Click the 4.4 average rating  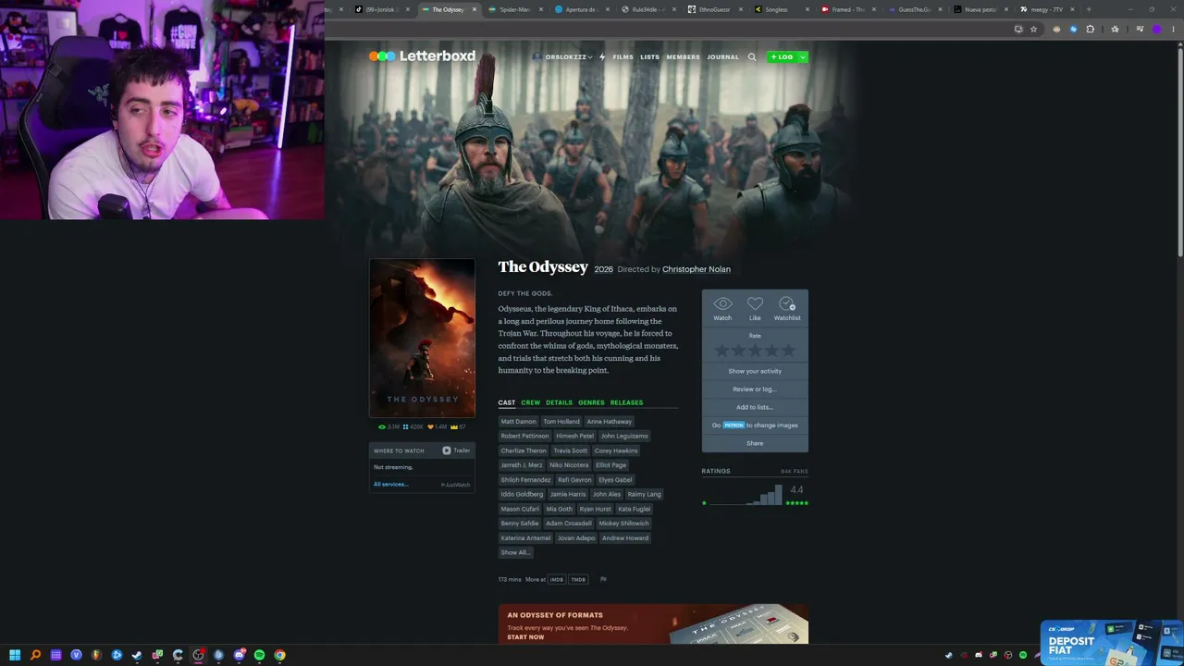[x=796, y=489]
